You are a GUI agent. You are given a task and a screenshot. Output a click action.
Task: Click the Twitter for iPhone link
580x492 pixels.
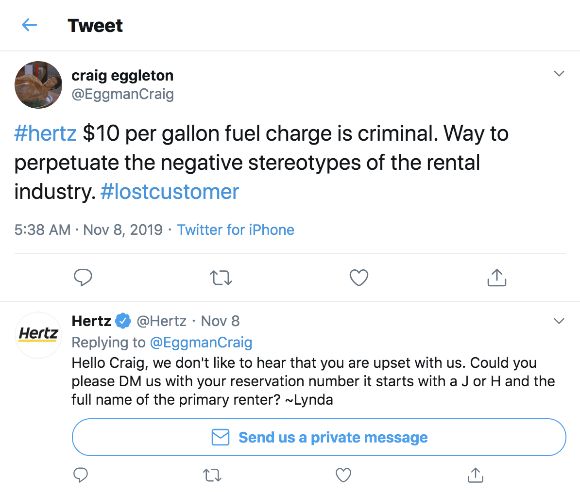(236, 230)
